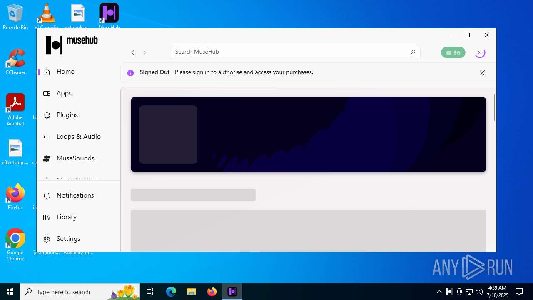Open the Action Center notifications icon
The image size is (533, 300).
[x=519, y=292]
